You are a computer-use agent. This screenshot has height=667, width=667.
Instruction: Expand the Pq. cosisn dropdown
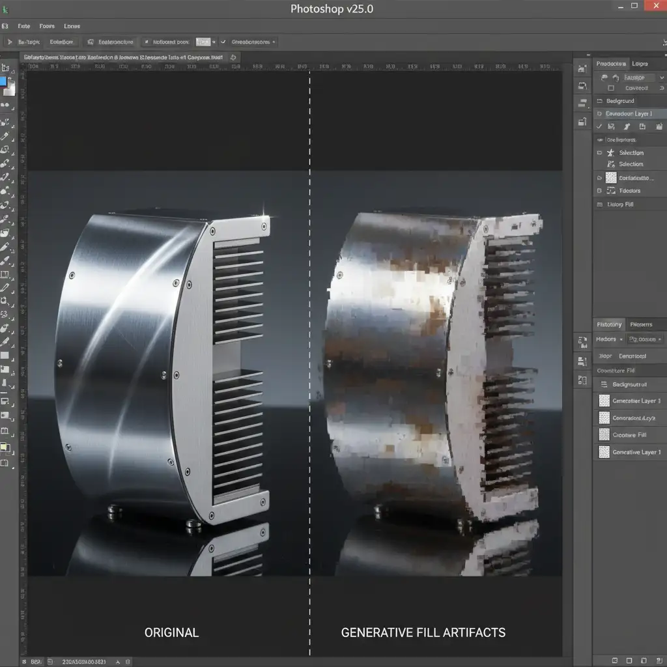645,339
